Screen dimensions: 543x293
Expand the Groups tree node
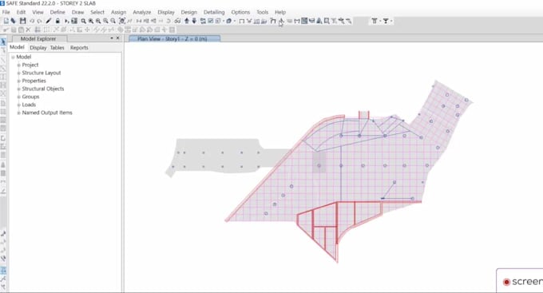coord(18,97)
